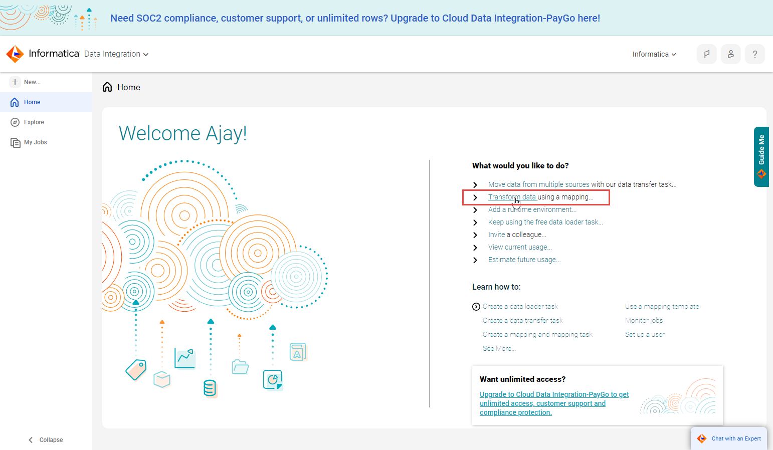Click the house icon beside Home heading

(x=107, y=87)
